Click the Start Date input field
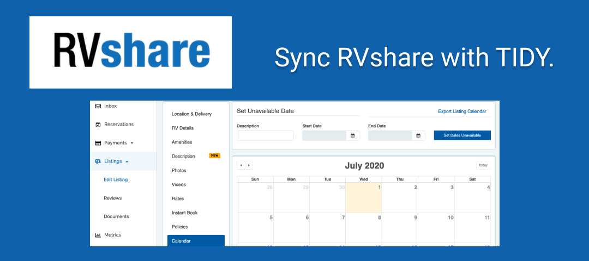 (324, 135)
